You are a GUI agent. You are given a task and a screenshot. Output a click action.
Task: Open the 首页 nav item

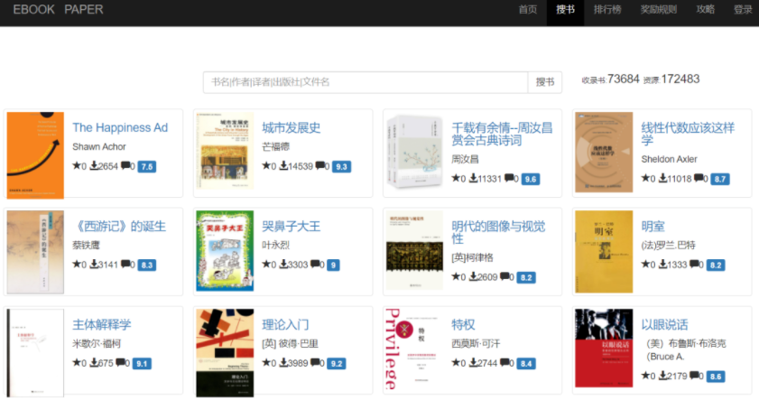[x=528, y=10]
